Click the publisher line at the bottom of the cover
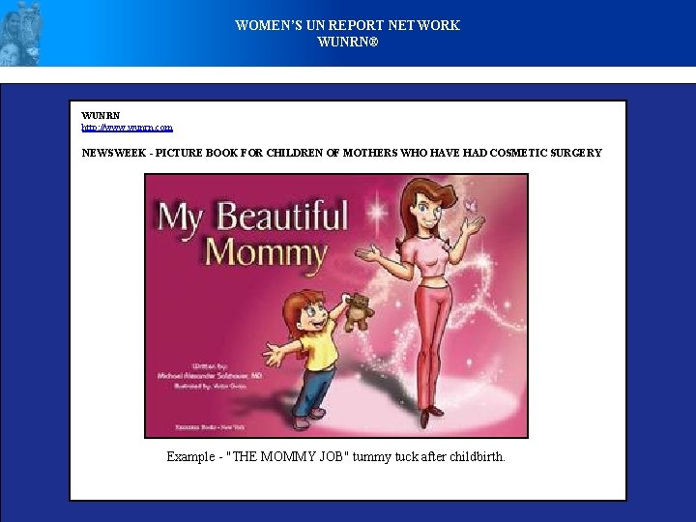This screenshot has height=522, width=696. click(211, 427)
